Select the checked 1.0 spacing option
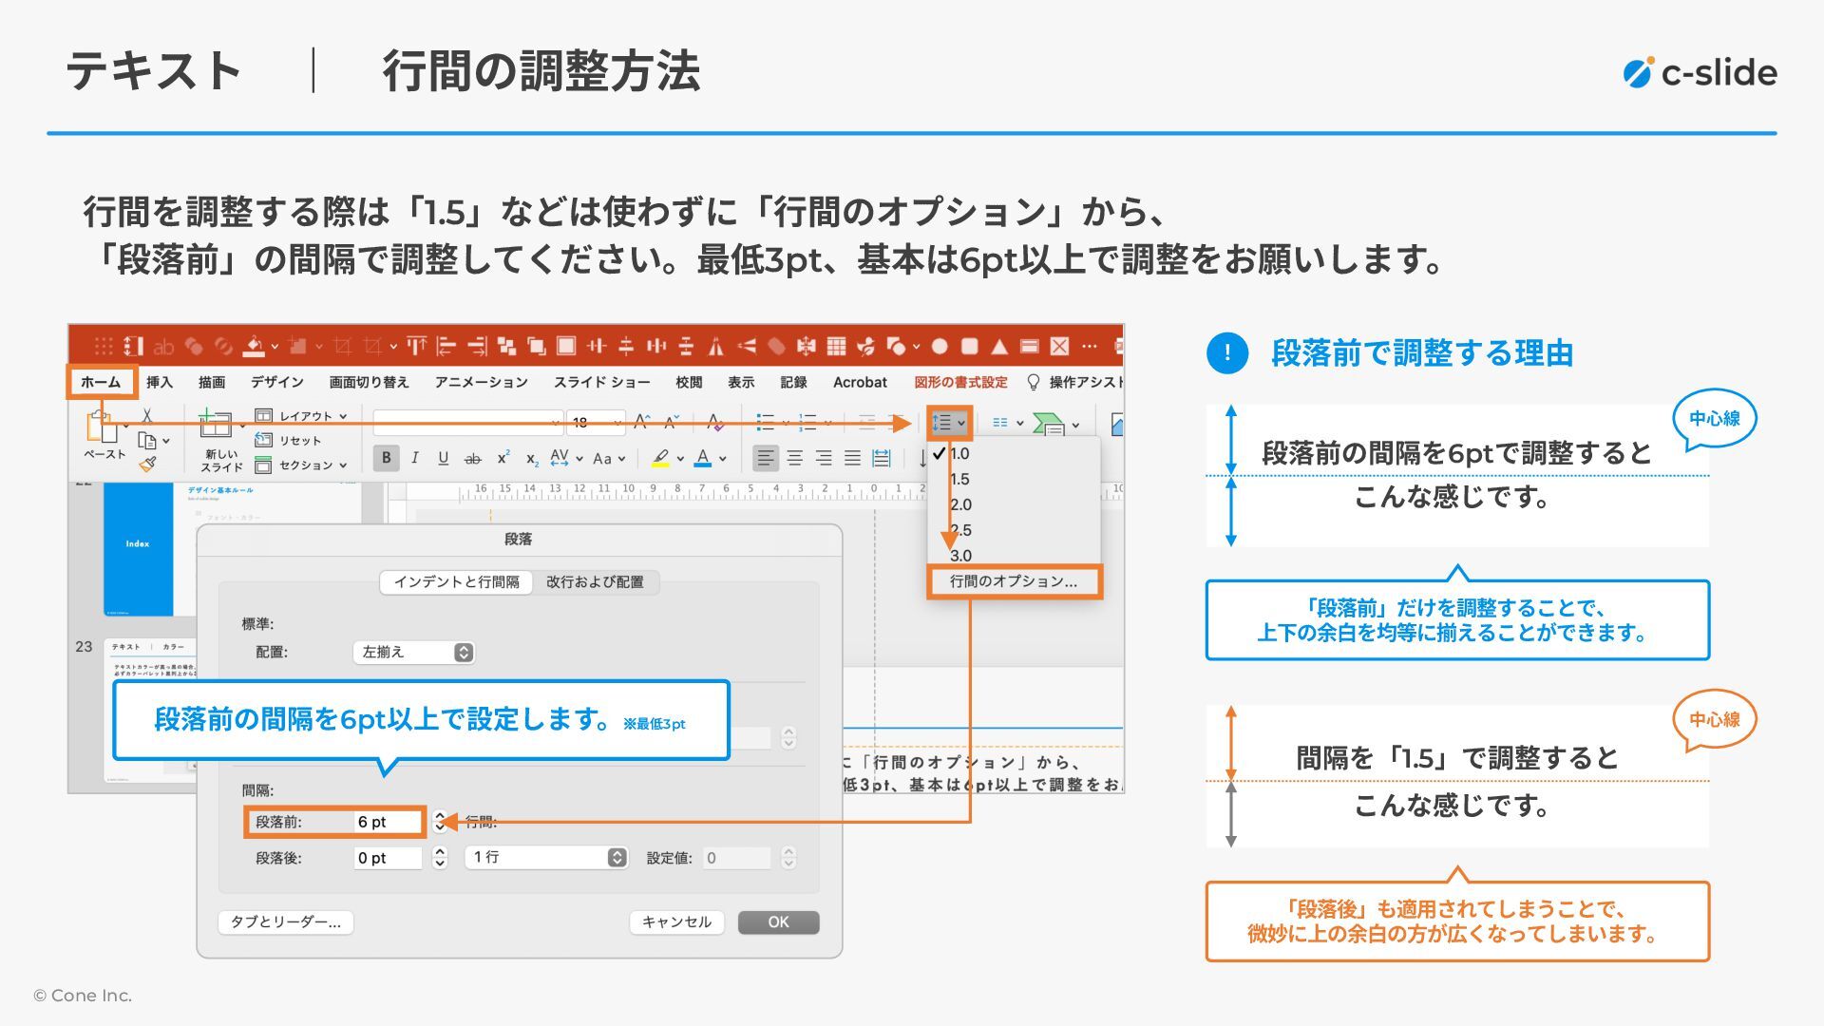Image resolution: width=1824 pixels, height=1026 pixels. pyautogui.click(x=959, y=454)
